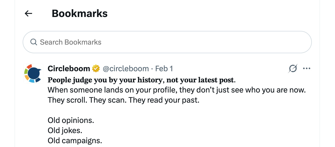This screenshot has height=147, width=335.
Task: Open the @circleboom handle link
Action: pos(125,68)
